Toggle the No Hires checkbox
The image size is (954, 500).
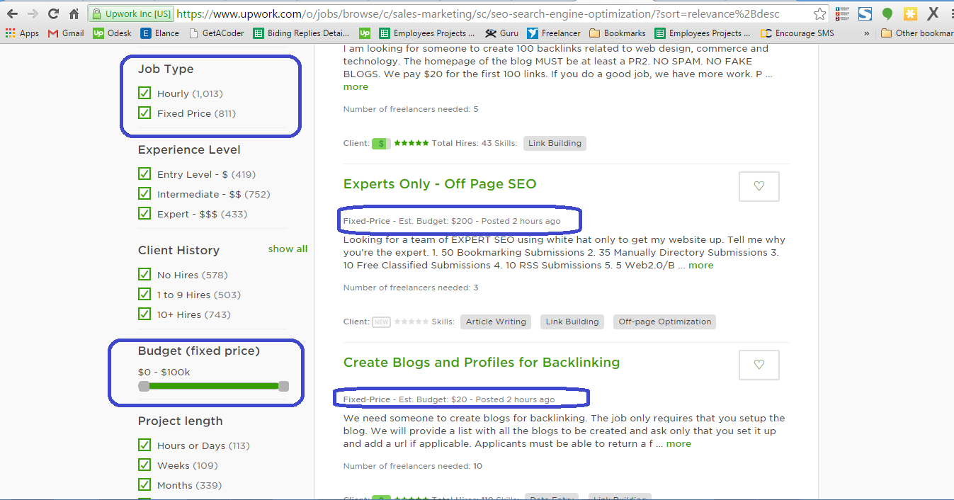(144, 274)
